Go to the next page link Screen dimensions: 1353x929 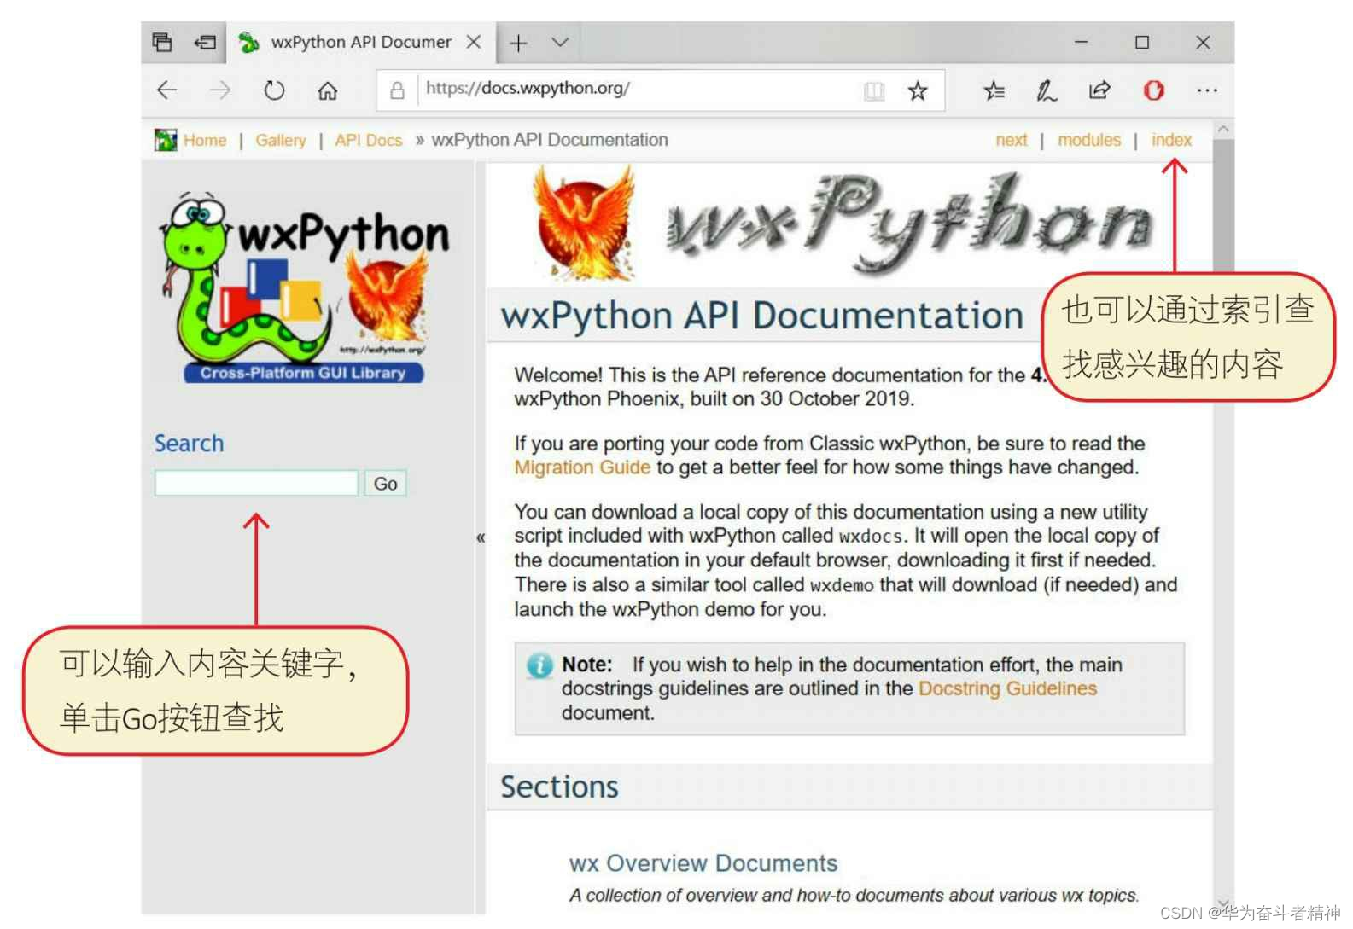click(1012, 140)
